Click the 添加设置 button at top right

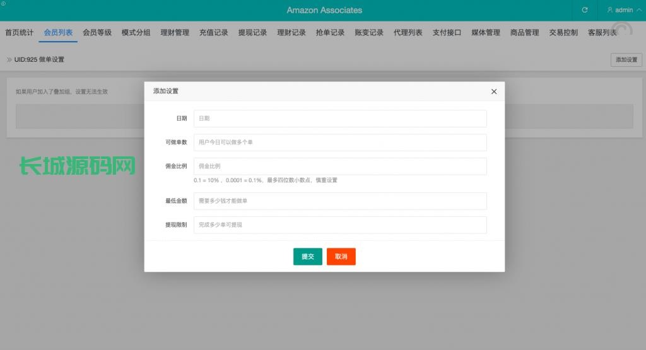click(626, 59)
